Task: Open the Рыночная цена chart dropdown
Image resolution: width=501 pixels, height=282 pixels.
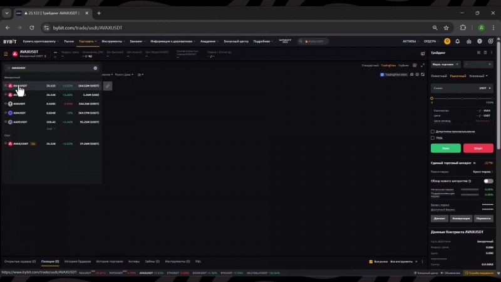Action: click(x=124, y=75)
